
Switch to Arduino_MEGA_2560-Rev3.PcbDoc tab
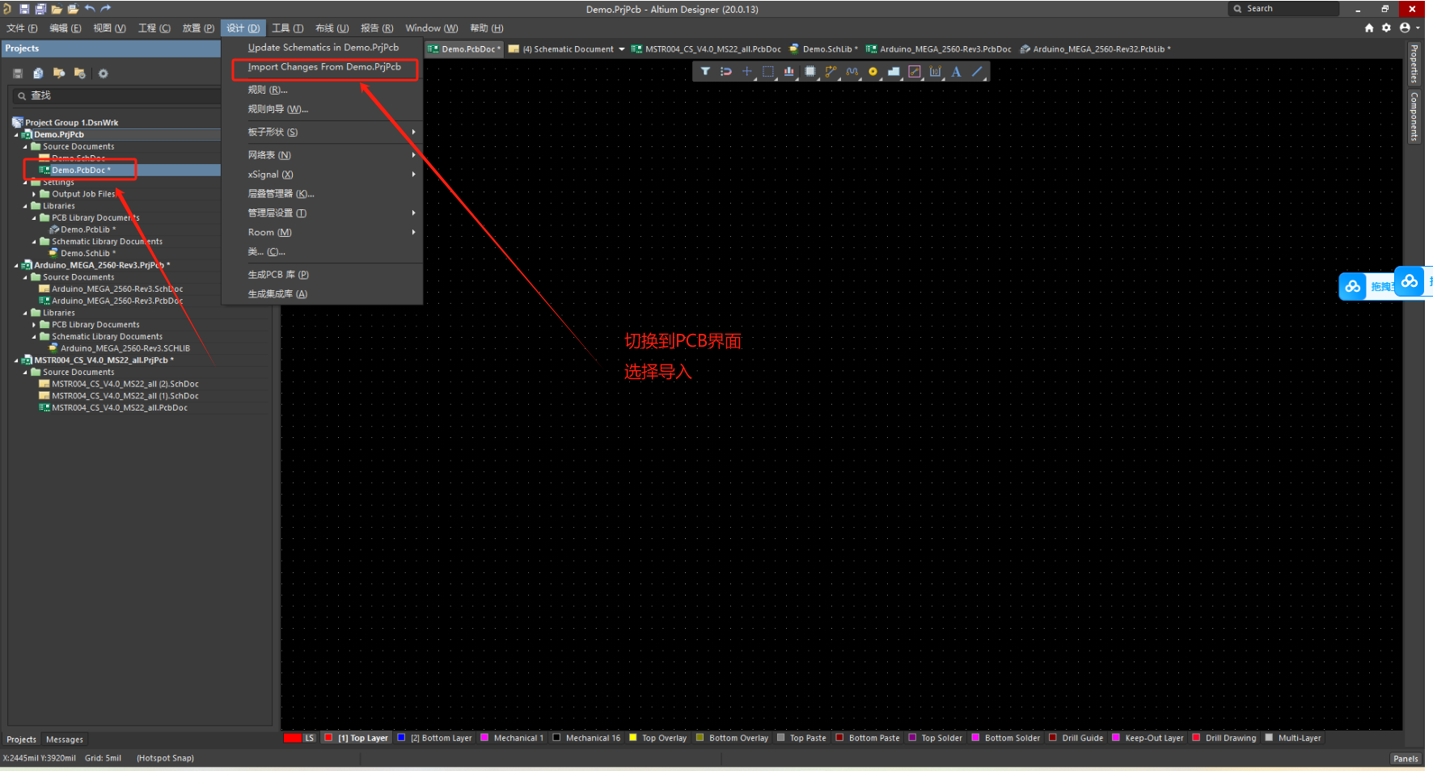tap(938, 49)
